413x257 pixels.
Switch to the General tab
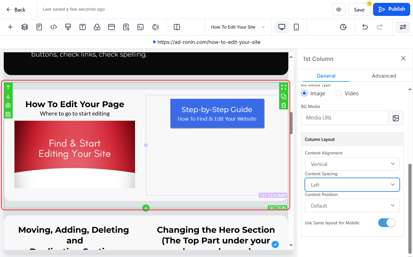coord(326,76)
